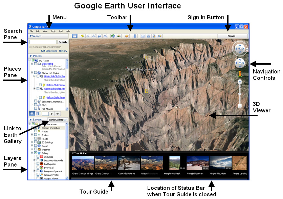Expand the Ocean layer tree

click(x=31, y=146)
